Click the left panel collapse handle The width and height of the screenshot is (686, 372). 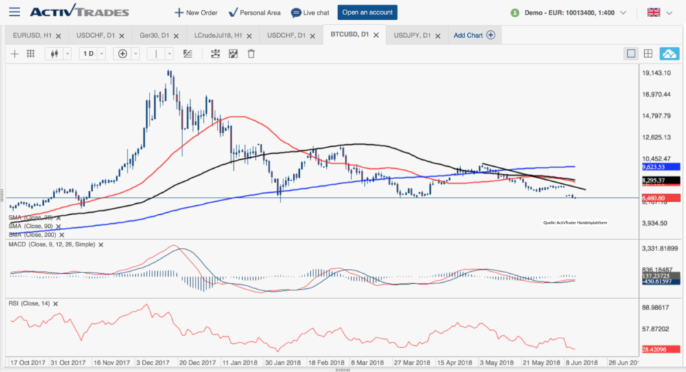pyautogui.click(x=2, y=195)
